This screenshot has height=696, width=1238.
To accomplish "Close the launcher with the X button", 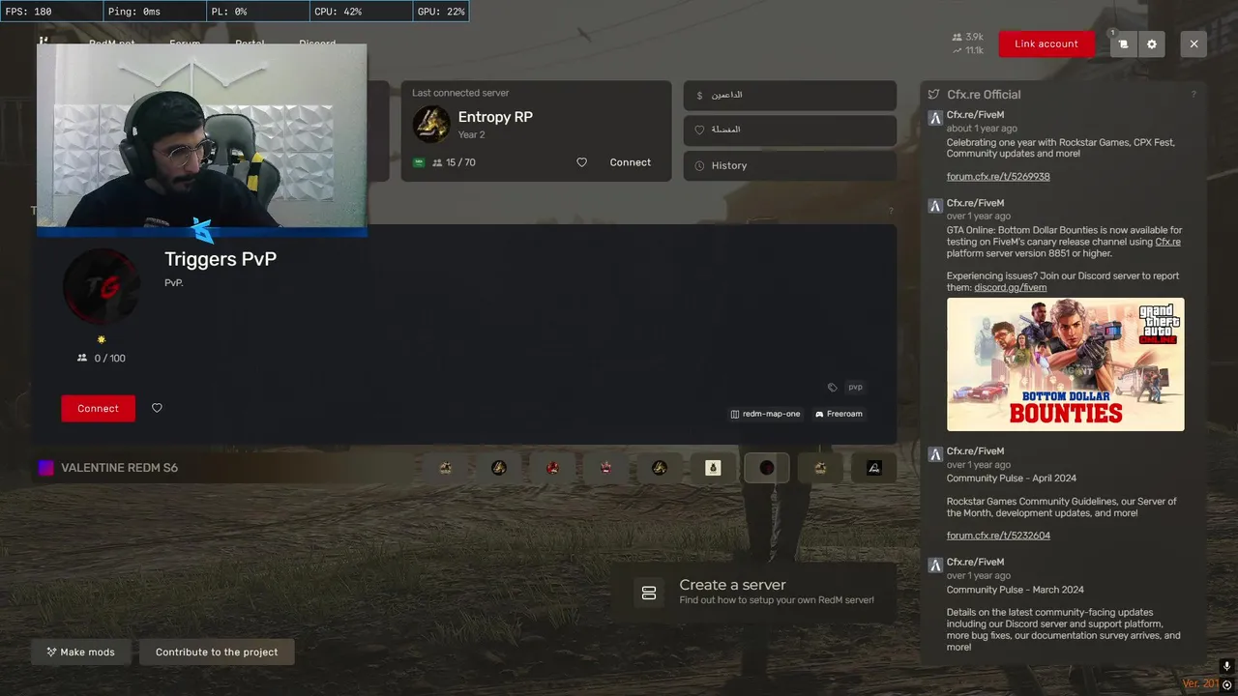I will tap(1194, 43).
